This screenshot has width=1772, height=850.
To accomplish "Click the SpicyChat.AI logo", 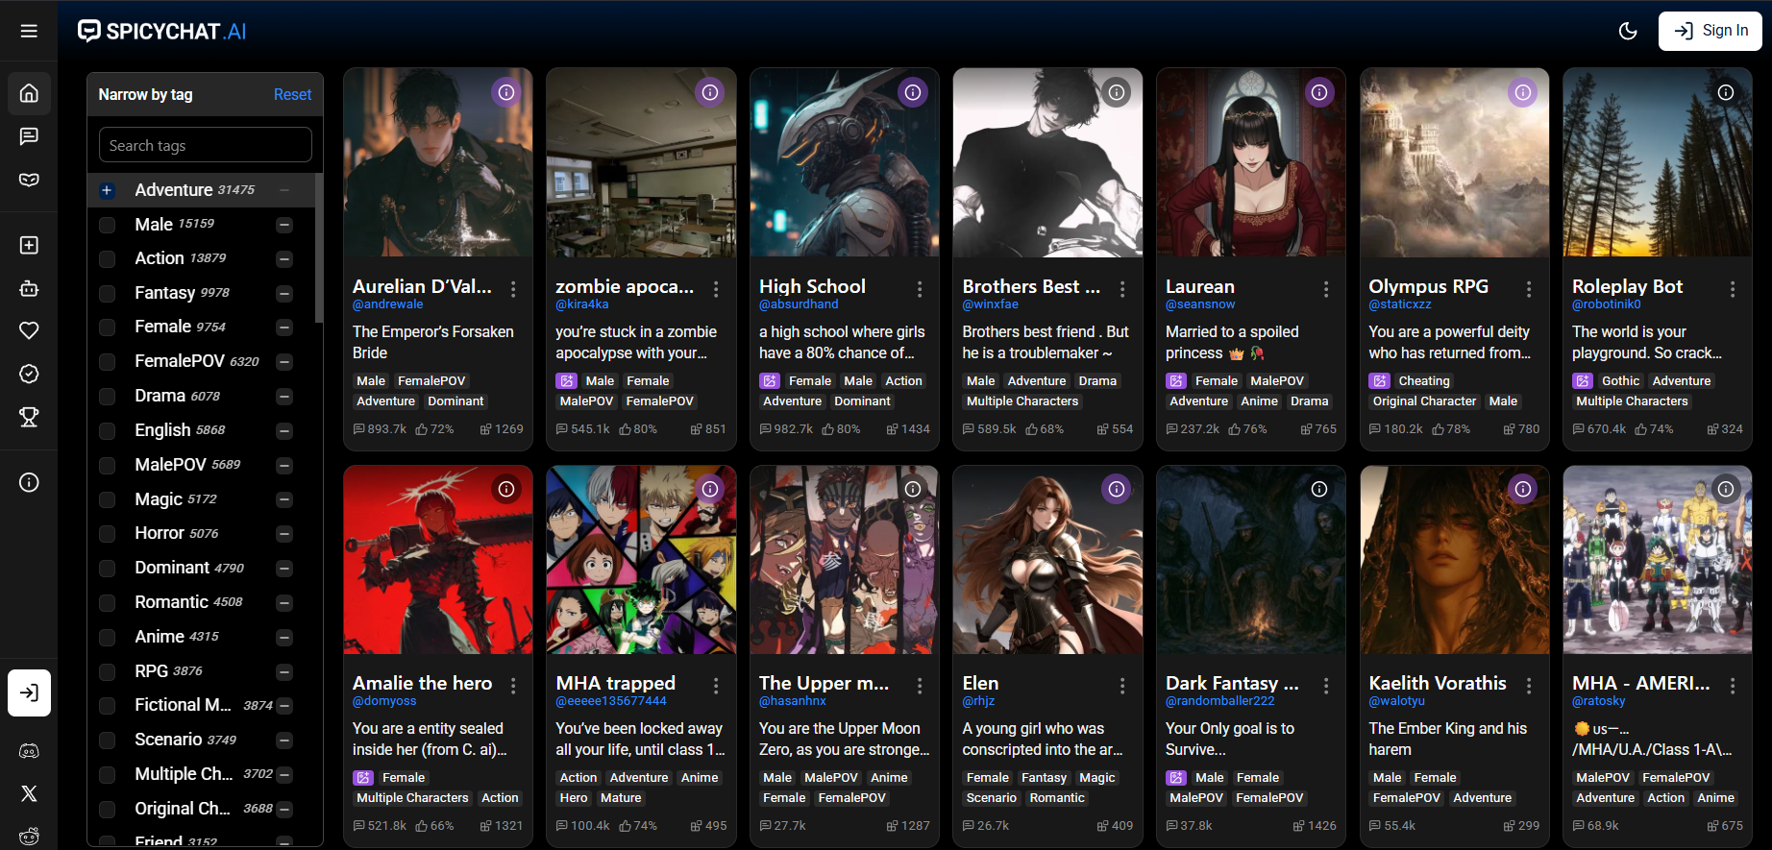I will click(161, 31).
